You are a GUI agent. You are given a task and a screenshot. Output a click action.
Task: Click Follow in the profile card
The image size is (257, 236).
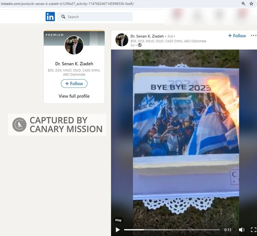click(74, 83)
